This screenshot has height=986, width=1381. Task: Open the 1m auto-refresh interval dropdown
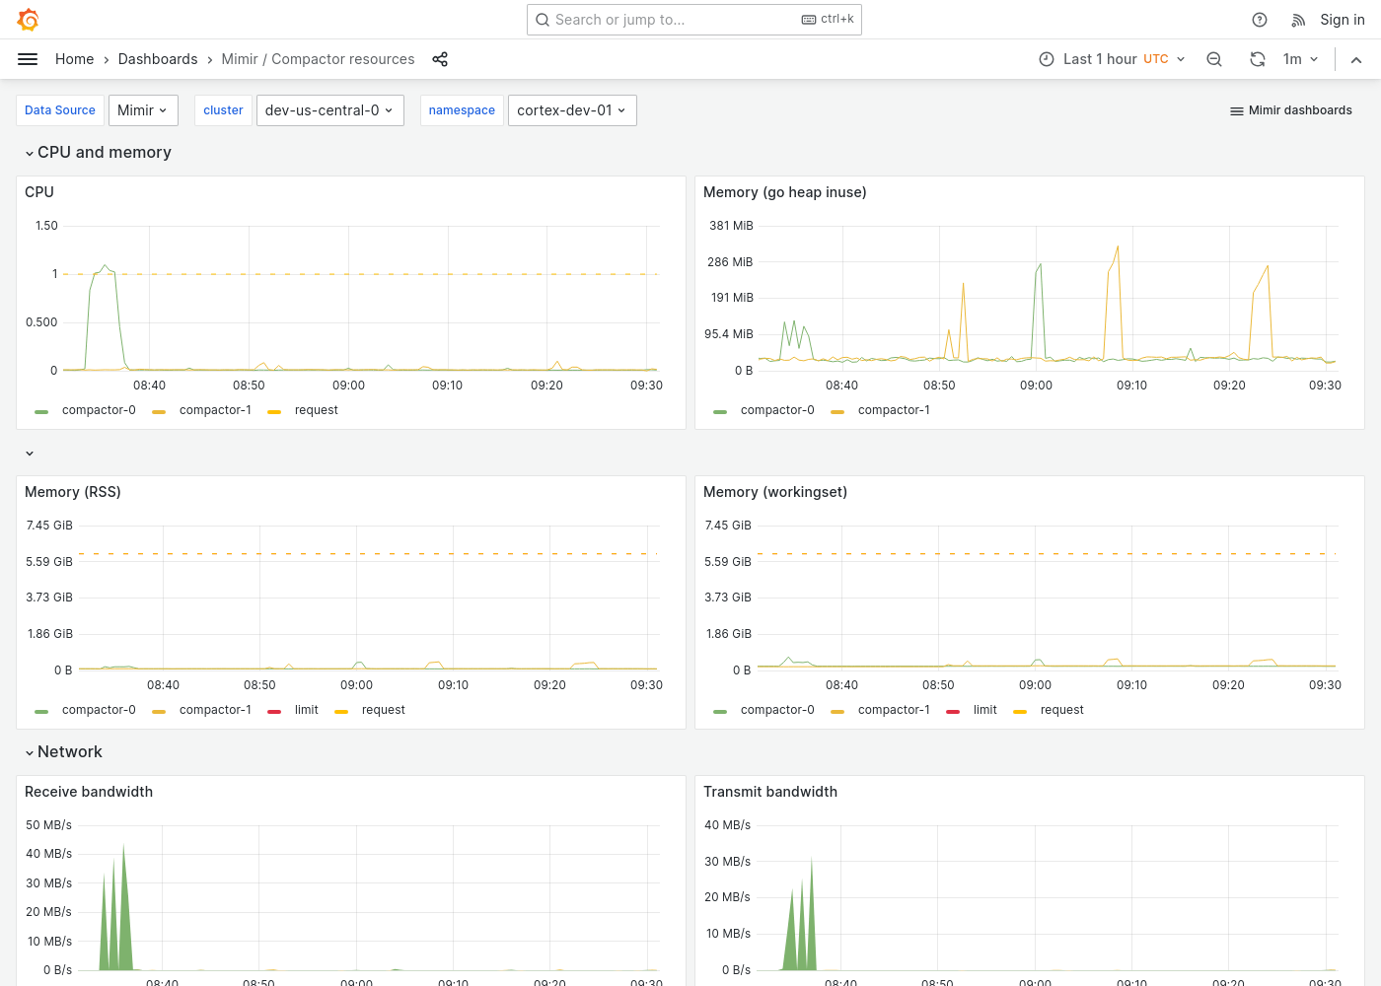pos(1300,58)
